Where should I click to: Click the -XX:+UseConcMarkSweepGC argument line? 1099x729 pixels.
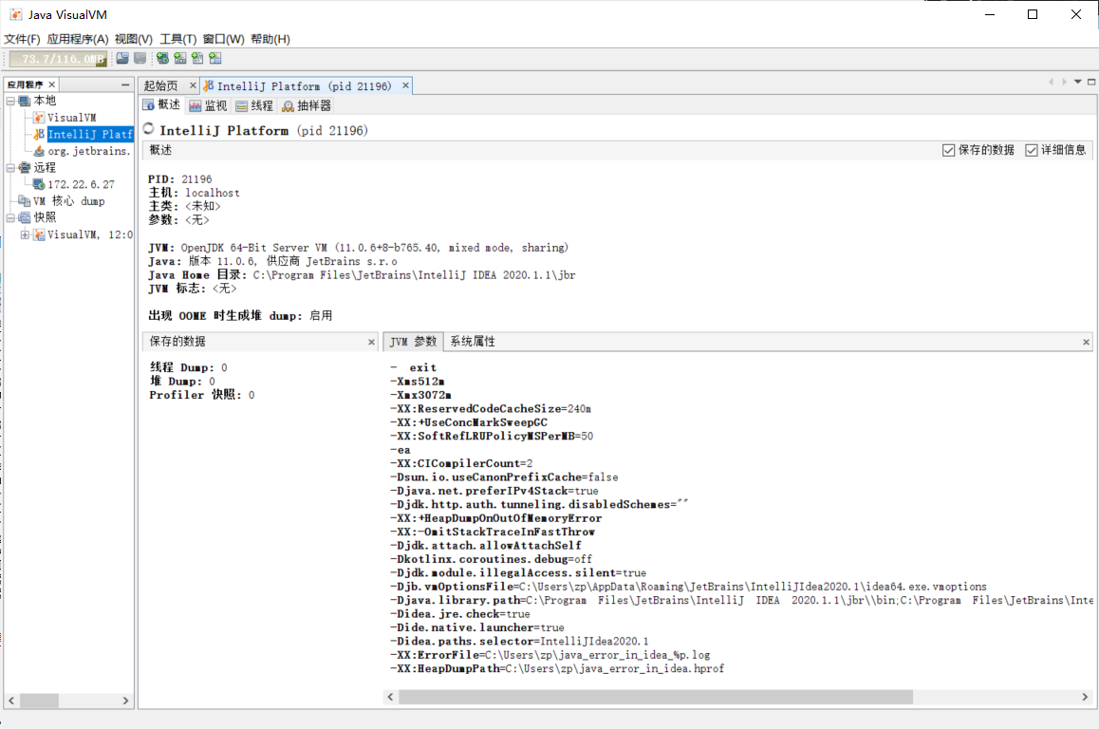click(469, 422)
